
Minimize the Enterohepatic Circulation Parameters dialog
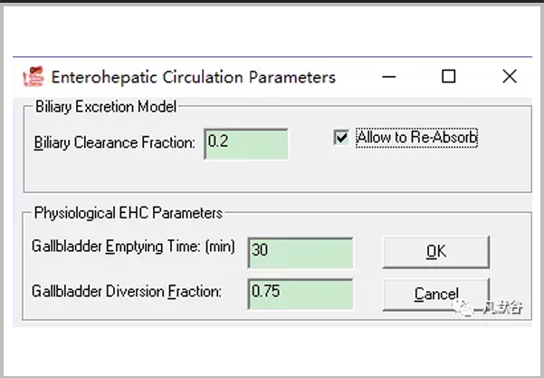coord(390,77)
